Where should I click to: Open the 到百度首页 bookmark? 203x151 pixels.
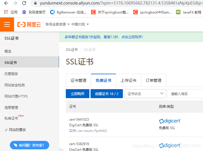point(34,12)
